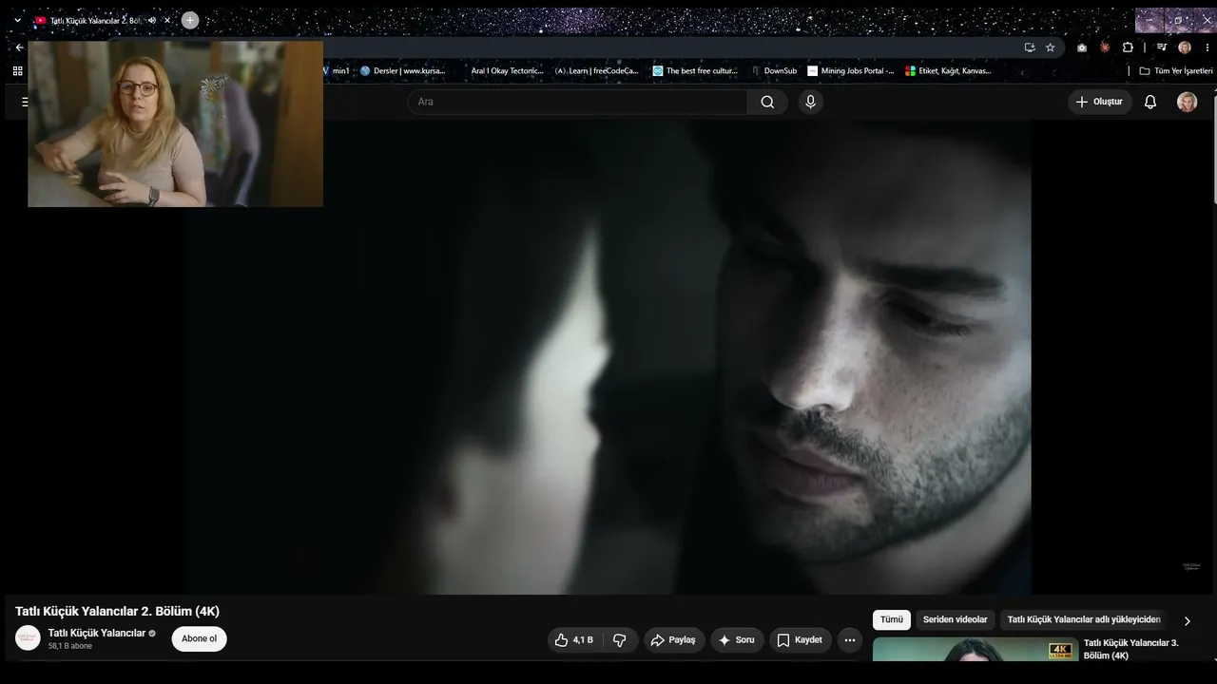Bookmark this page with the star icon
The height and width of the screenshot is (684, 1217).
coord(1051,47)
